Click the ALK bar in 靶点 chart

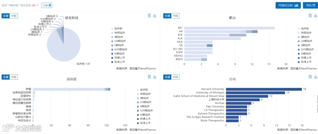tap(213, 38)
